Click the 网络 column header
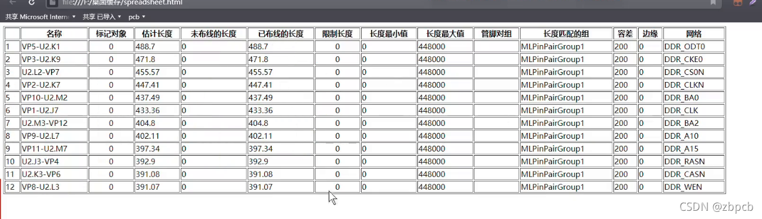The height and width of the screenshot is (219, 762). click(693, 34)
